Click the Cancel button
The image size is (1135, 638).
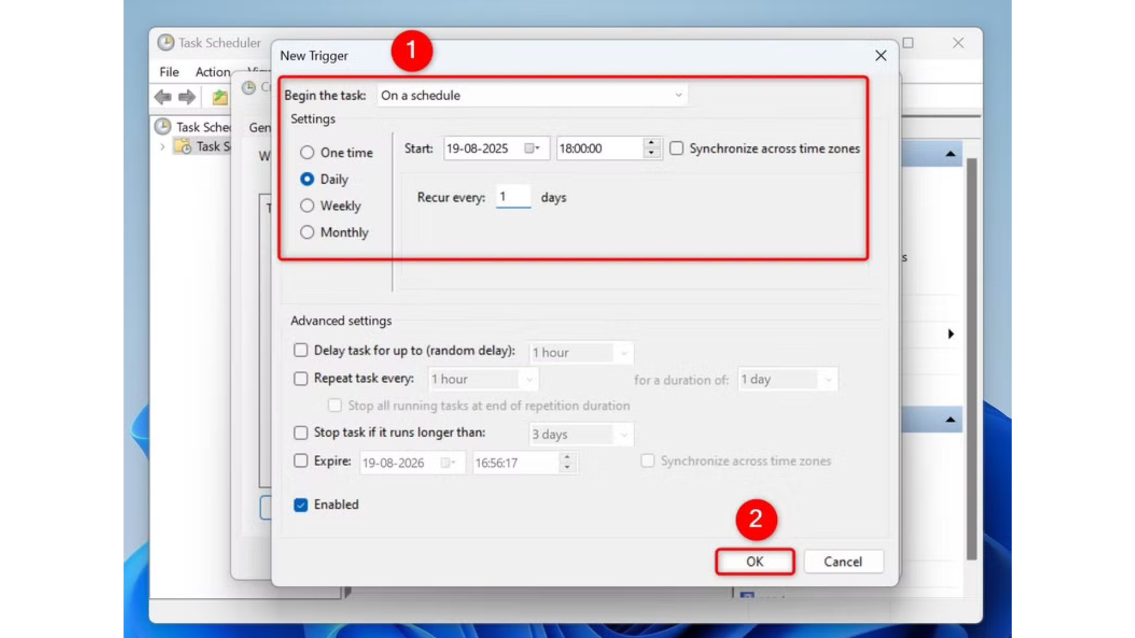(844, 561)
